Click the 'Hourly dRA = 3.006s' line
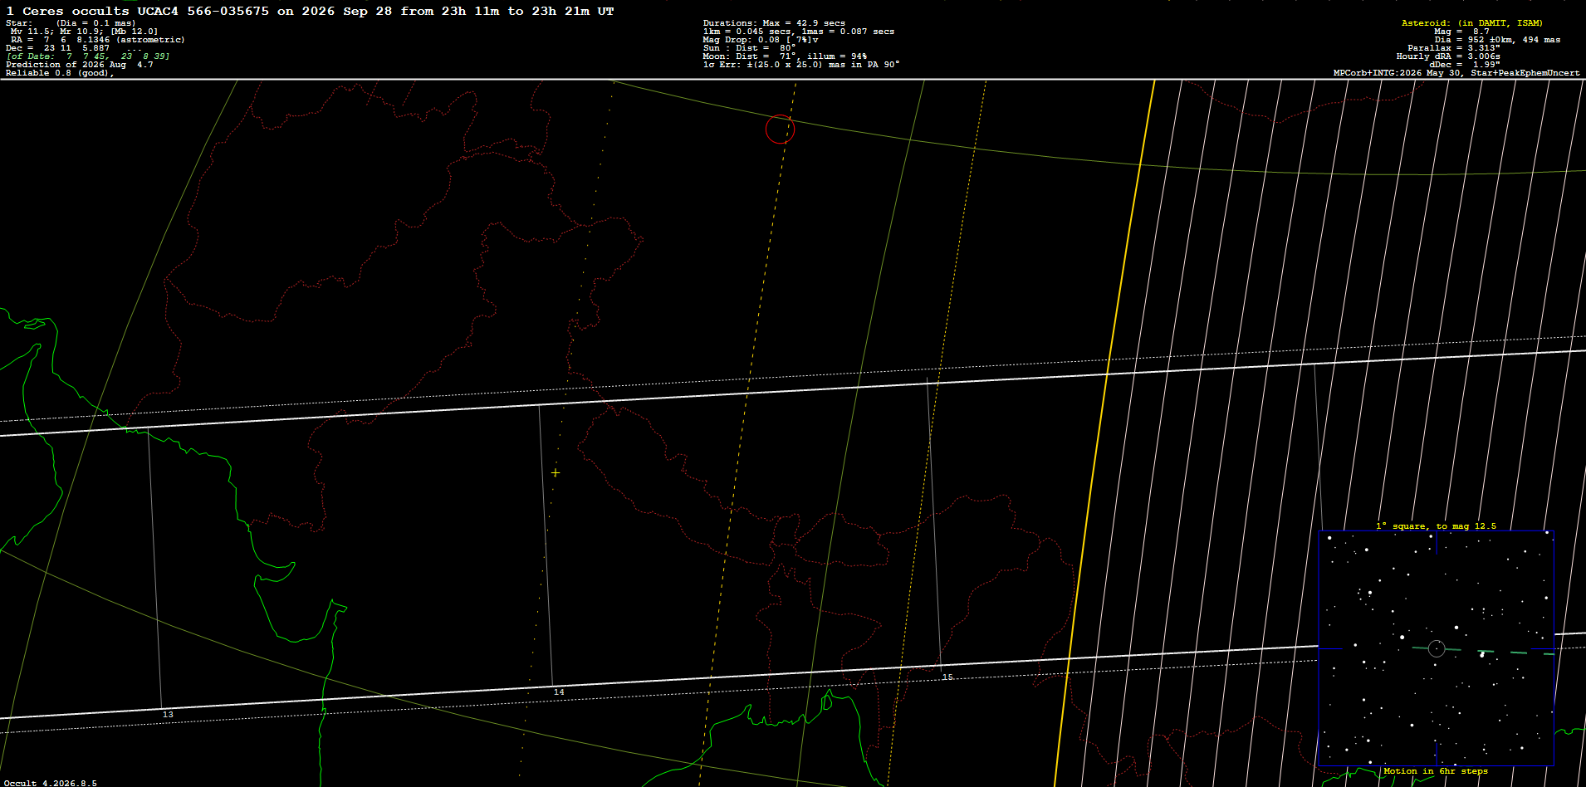Screen dimensions: 1586x787 (x=1448, y=56)
